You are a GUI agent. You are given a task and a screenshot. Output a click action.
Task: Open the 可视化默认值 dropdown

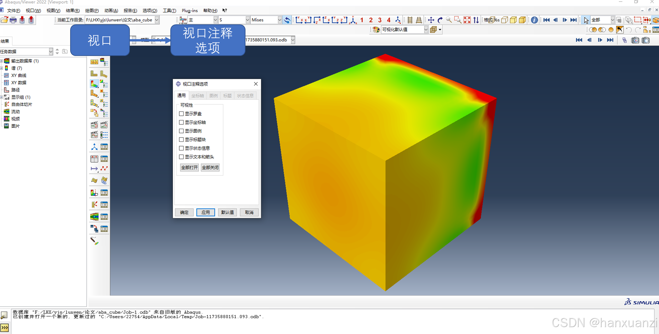click(x=426, y=30)
